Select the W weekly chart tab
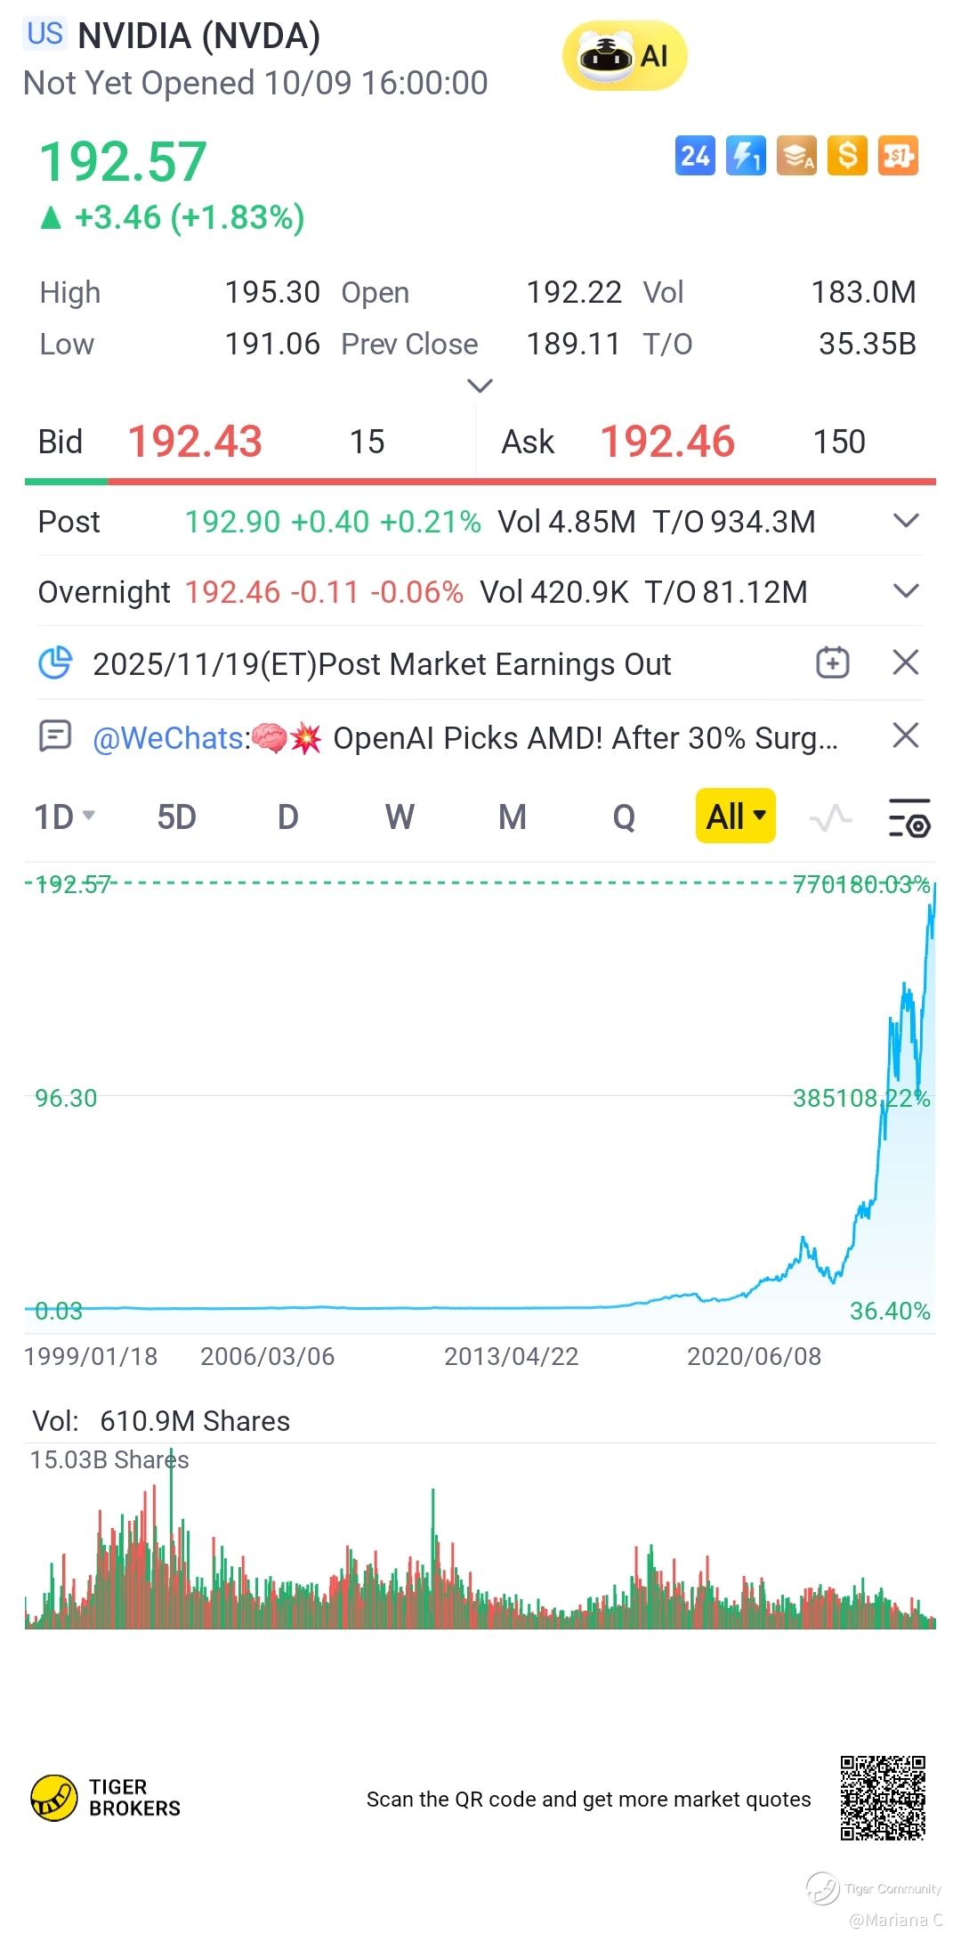Viewport: 961px width, 1942px height. (400, 817)
